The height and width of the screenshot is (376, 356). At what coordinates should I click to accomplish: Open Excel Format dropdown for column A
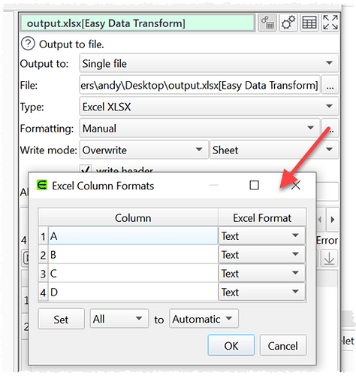(262, 235)
